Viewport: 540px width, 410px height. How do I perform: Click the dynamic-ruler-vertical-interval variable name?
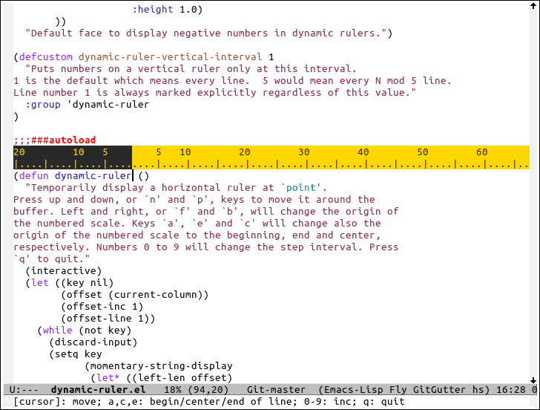pyautogui.click(x=170, y=57)
